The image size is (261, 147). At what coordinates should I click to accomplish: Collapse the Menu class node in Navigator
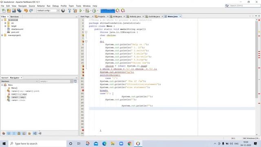(x=2, y=85)
